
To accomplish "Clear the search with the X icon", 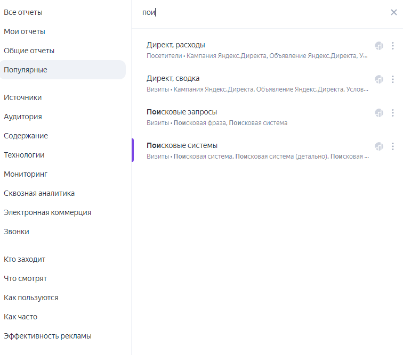I will pyautogui.click(x=393, y=12).
